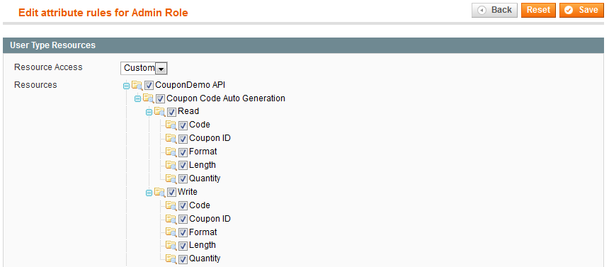The image size is (609, 267).
Task: Toggle the Quantity checkbox under Read
Action: pos(183,179)
